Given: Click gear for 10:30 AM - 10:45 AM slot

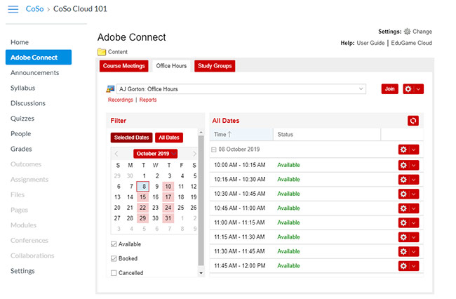Looking at the screenshot, I should [x=403, y=194].
